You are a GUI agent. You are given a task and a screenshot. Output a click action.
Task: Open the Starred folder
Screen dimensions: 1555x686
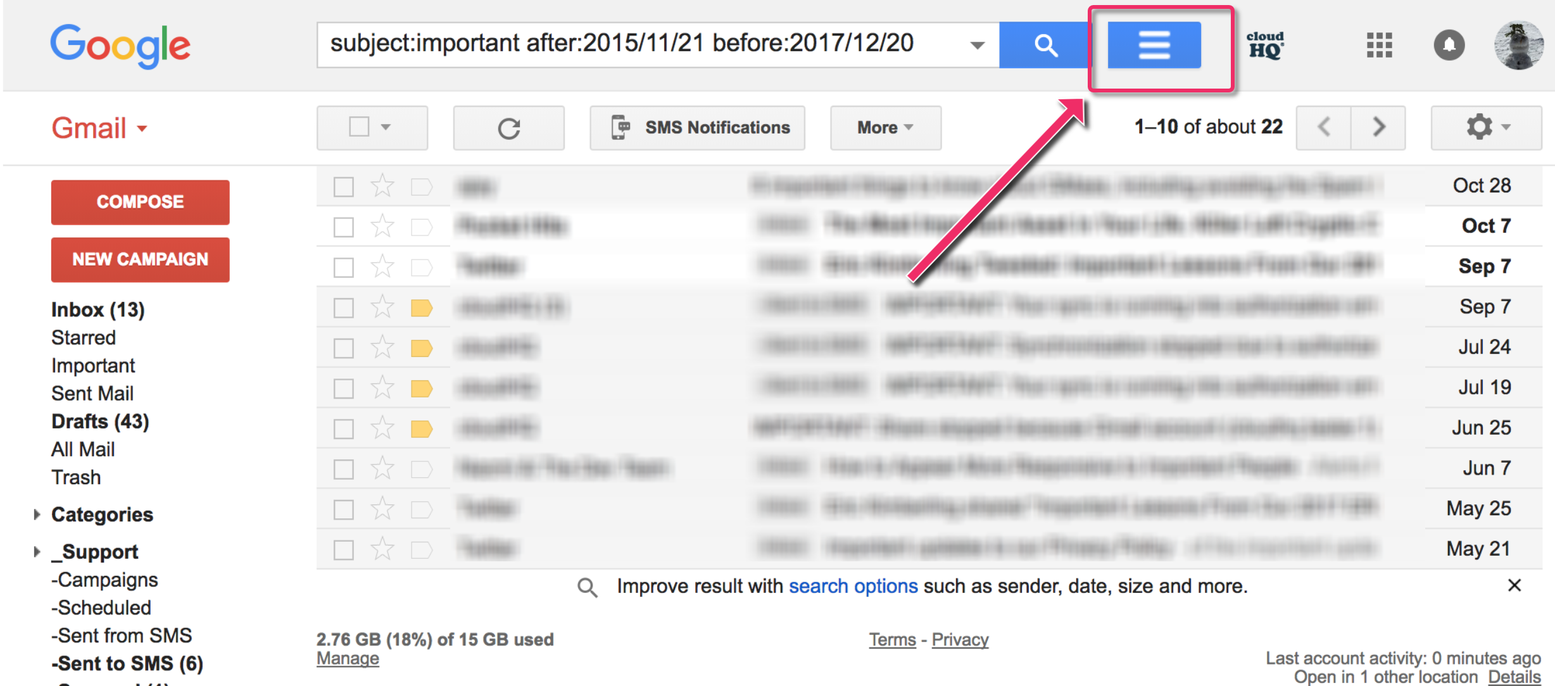84,337
